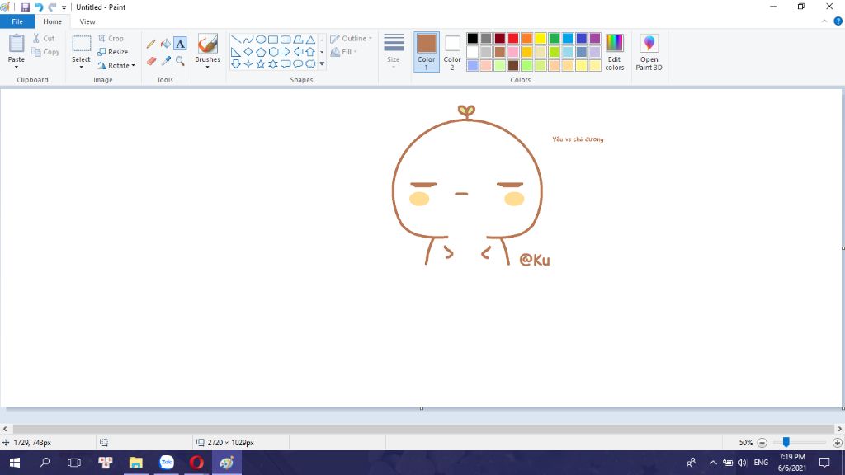Switch to the View tab
This screenshot has height=475, width=845.
[x=87, y=21]
